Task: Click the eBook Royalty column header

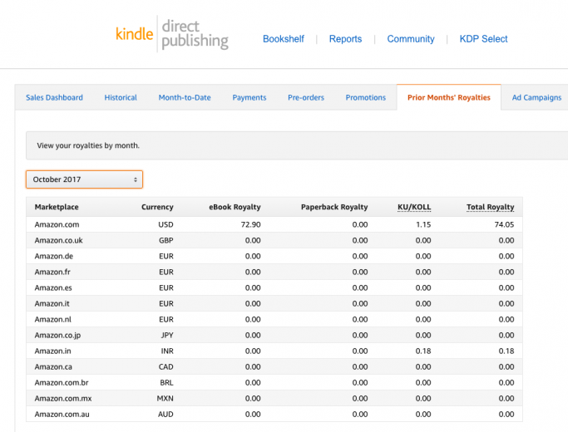Action: (x=235, y=207)
